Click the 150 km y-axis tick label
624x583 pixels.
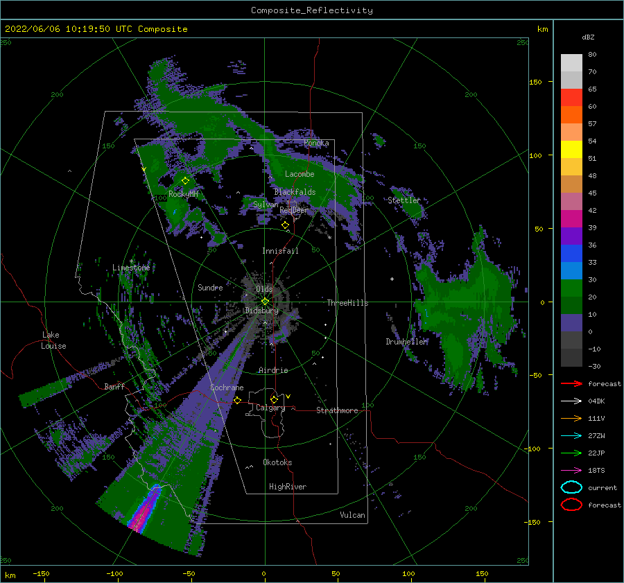535,82
